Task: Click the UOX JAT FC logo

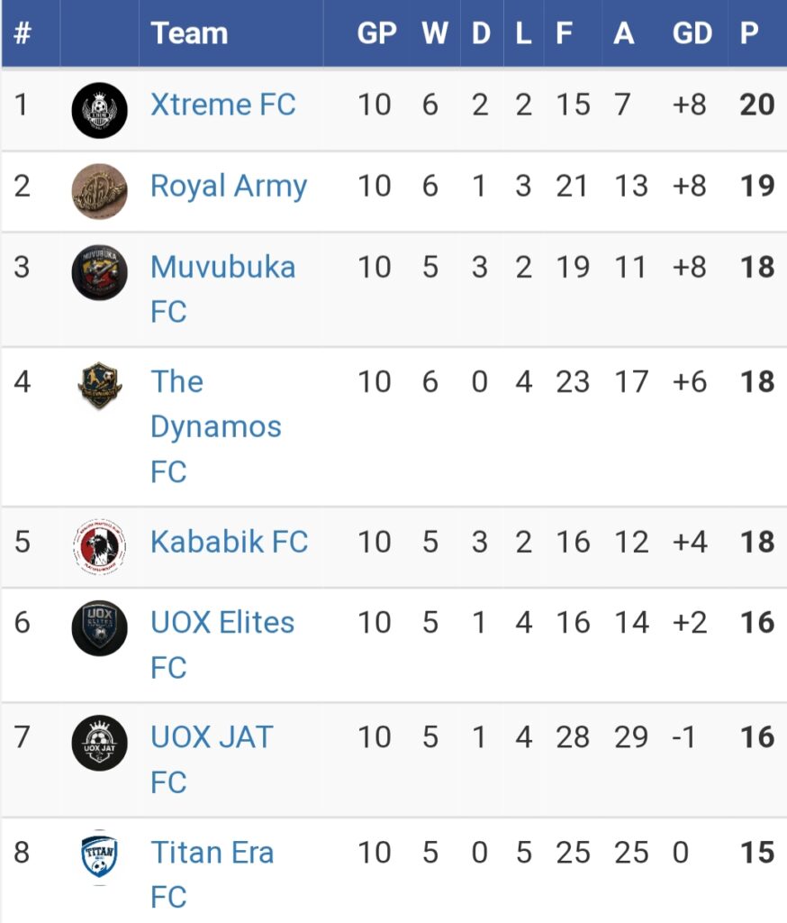Action: point(99,743)
